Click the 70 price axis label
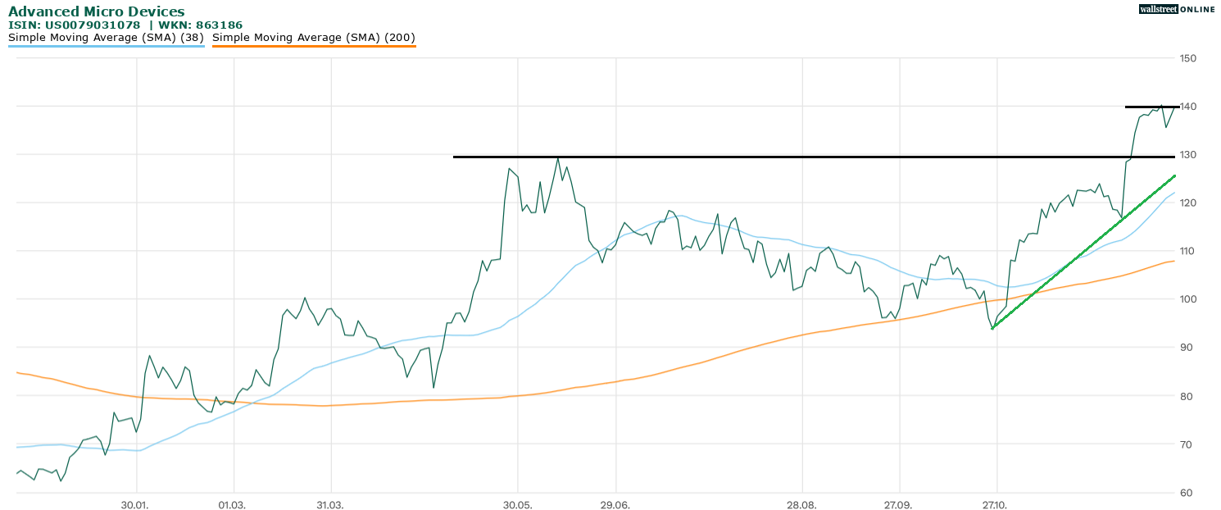The width and height of the screenshot is (1221, 510). pyautogui.click(x=1186, y=444)
